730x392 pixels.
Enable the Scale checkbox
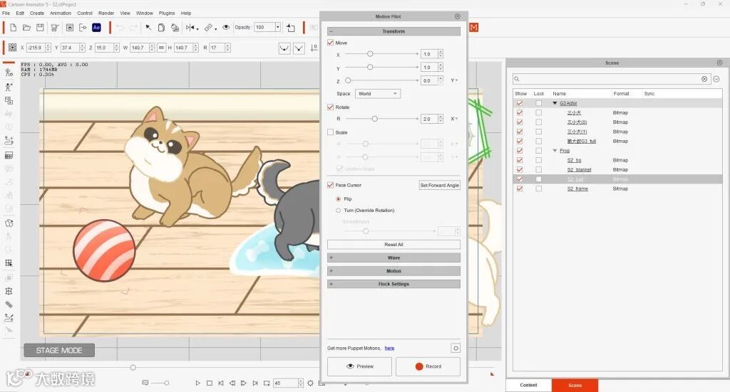[330, 132]
